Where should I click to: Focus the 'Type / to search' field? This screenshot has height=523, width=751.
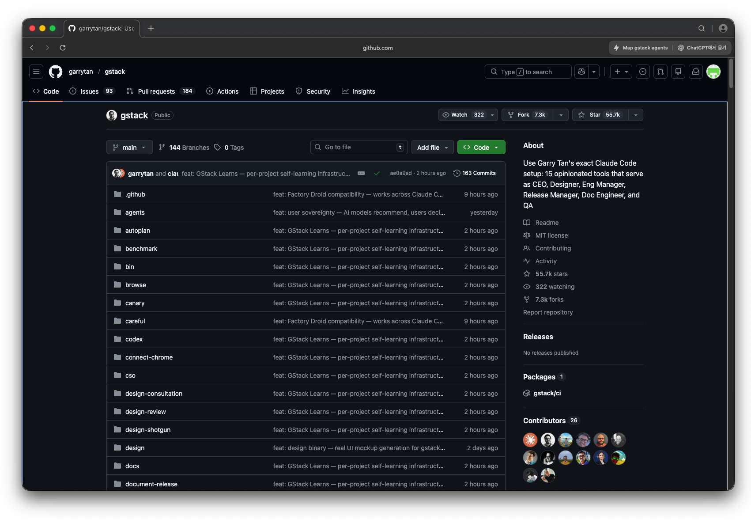[x=528, y=72]
